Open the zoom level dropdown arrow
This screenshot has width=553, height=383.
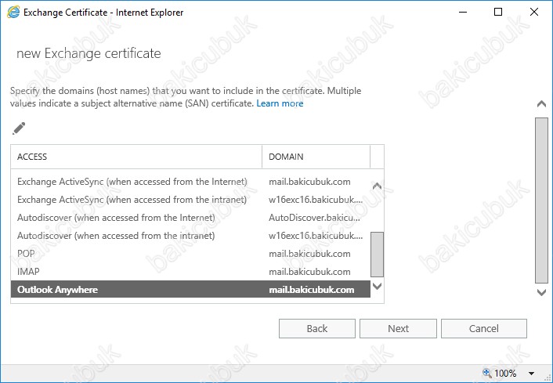click(x=531, y=374)
